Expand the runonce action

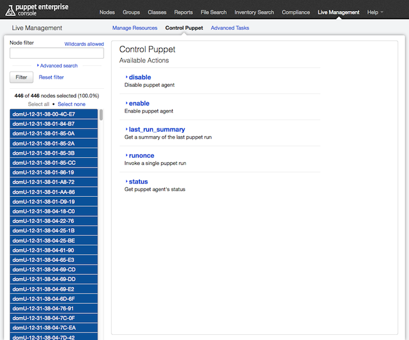(141, 156)
